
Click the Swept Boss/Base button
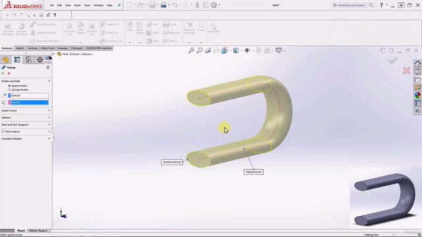[43, 24]
